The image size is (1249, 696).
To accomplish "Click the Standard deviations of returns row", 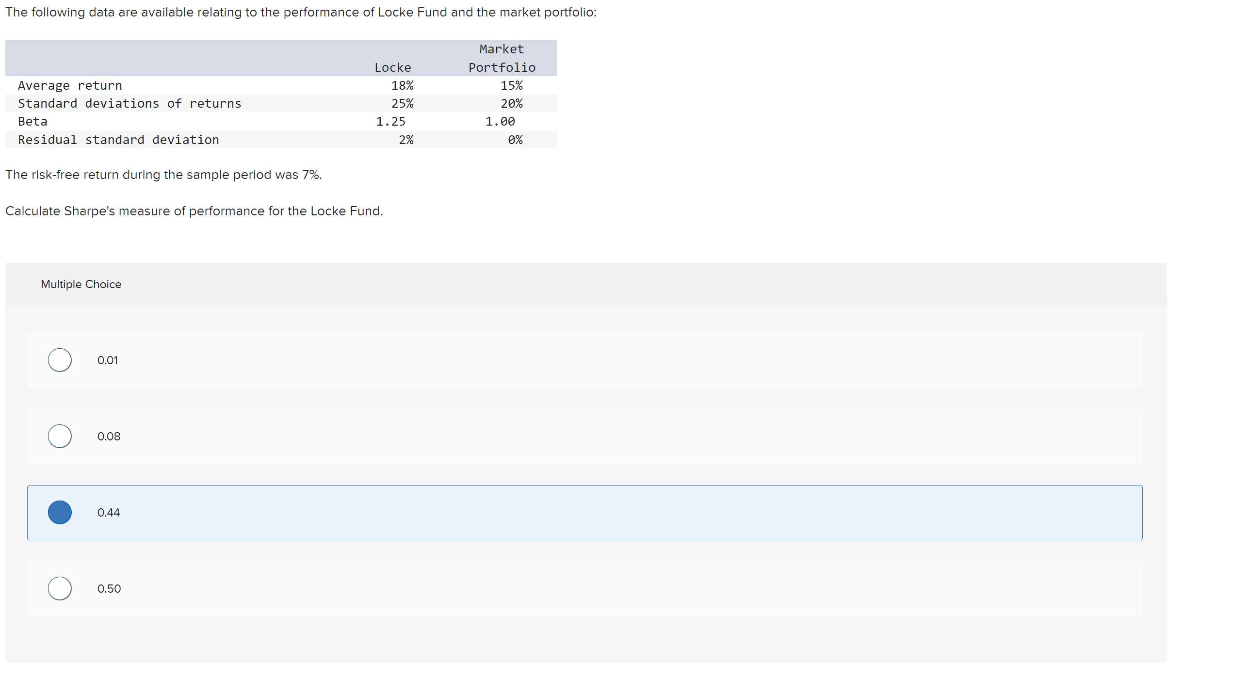I will pos(130,103).
